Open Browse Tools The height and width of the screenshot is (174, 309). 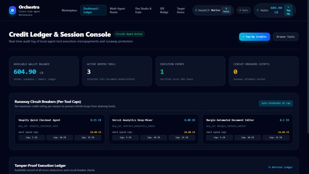(x=286, y=37)
